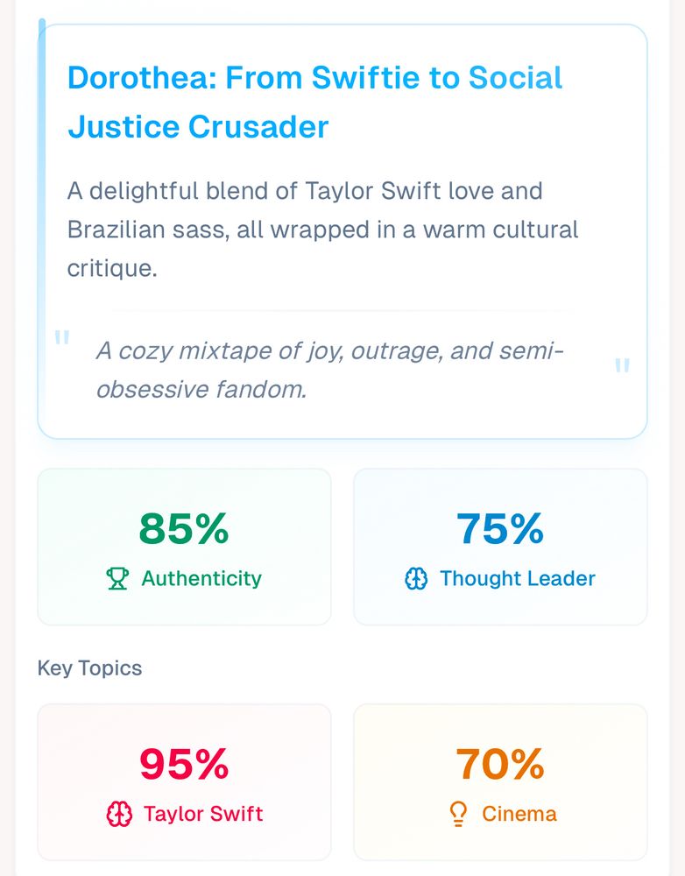685x876 pixels.
Task: Click the 'cozy mixtape of joy' quote
Action: click(329, 370)
